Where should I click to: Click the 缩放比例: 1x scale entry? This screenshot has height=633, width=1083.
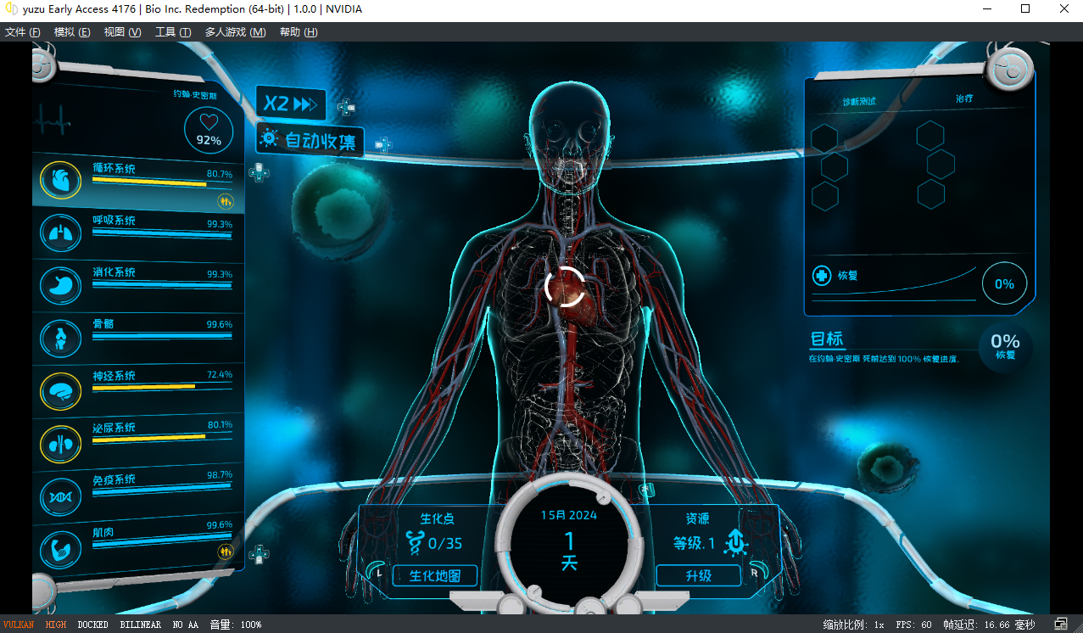coord(853,625)
